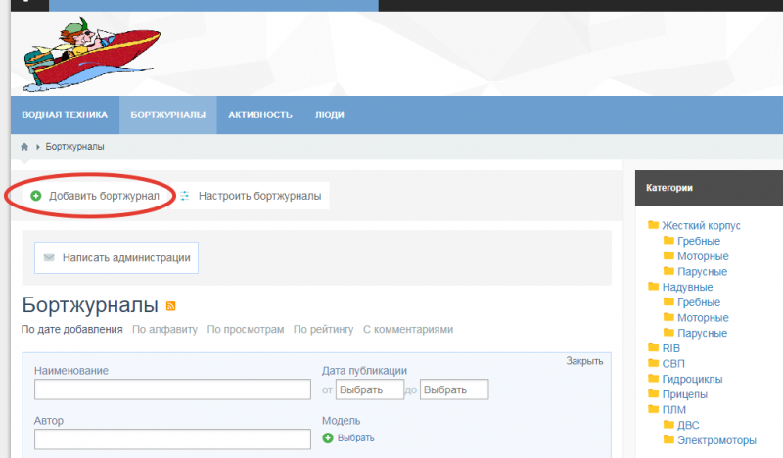Go to the Активность menu item
This screenshot has width=783, height=458.
(260, 114)
